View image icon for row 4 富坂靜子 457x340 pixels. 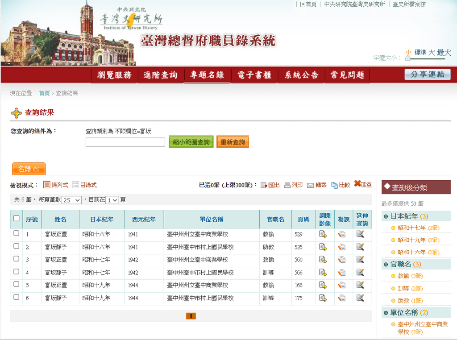coord(323,273)
